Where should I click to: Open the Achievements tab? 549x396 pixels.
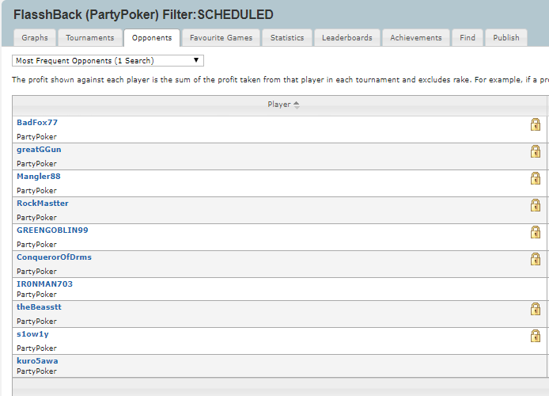[415, 37]
